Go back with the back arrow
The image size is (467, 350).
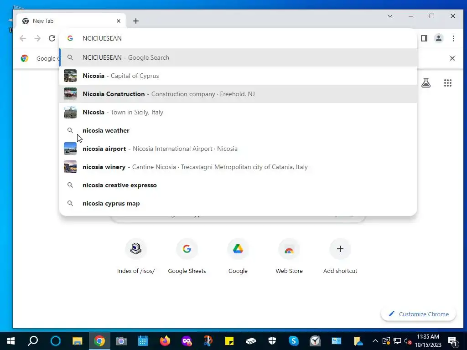pos(23,38)
